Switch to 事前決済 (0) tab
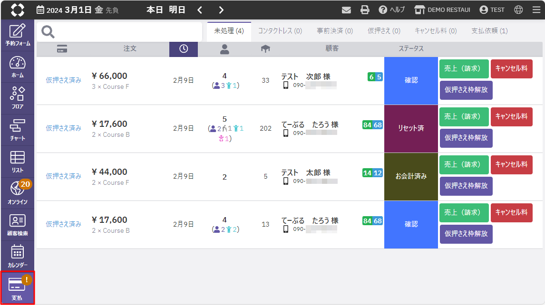The height and width of the screenshot is (305, 545). 335,31
